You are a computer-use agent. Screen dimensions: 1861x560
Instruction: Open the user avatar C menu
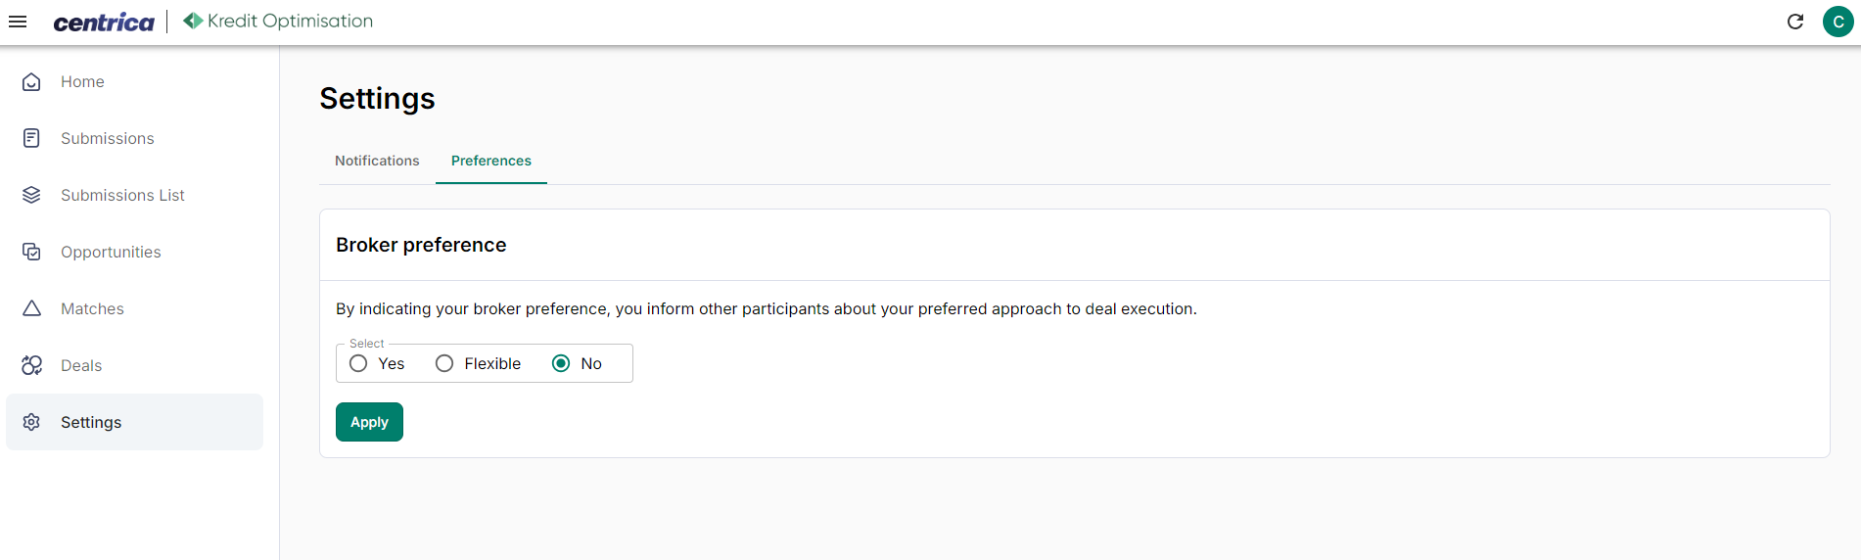coord(1838,22)
